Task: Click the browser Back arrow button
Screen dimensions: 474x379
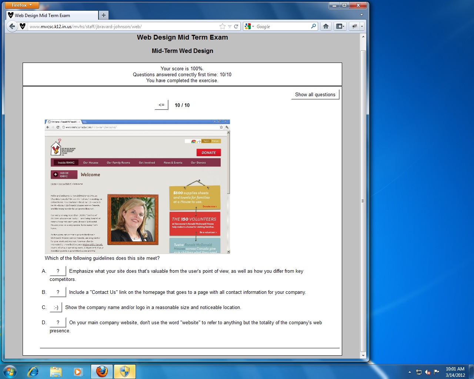Action: click(12, 26)
